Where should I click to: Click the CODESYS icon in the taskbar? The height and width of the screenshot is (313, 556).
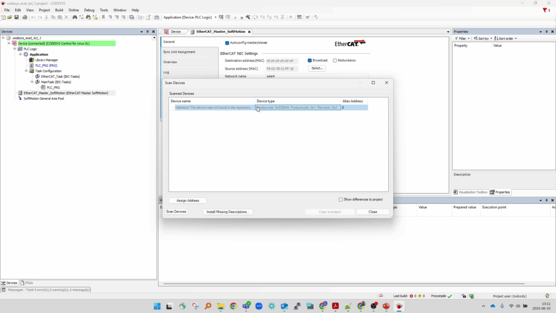pos(399,306)
